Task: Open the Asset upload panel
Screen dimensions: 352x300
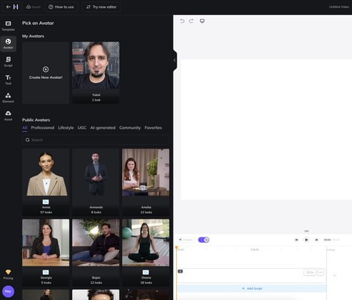Action: click(x=8, y=116)
